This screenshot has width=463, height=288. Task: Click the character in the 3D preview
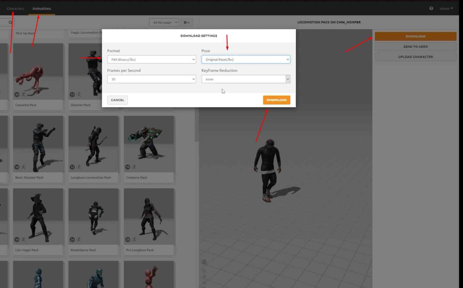point(267,171)
